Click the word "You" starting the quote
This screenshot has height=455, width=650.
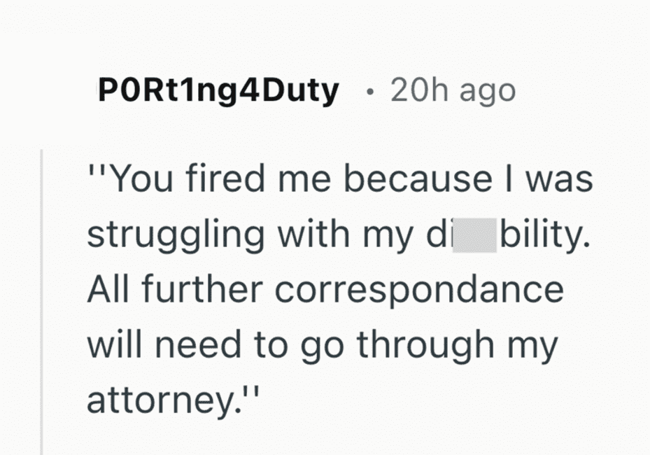tap(136, 181)
